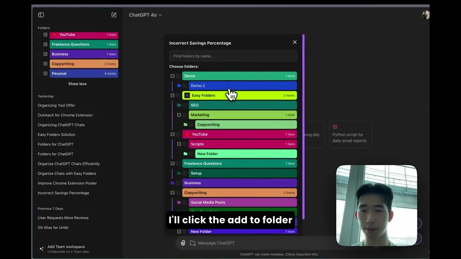Screen dimensions: 461x259
Task: Click folder icon beside Social Media Posts
Action: click(x=179, y=202)
